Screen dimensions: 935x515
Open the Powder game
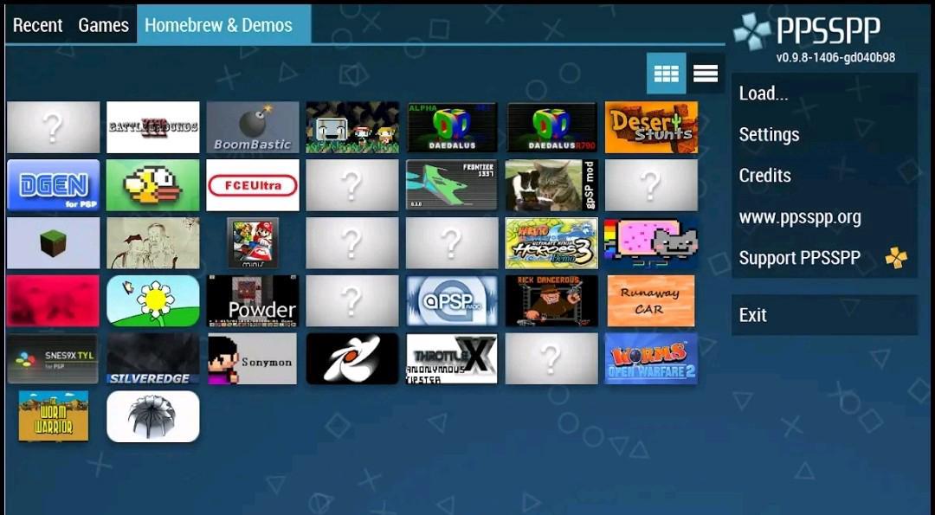pos(252,300)
